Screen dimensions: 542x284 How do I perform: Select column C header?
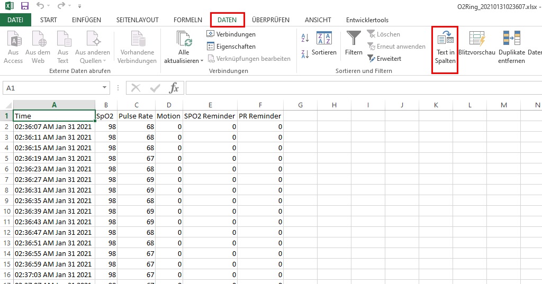coord(137,105)
